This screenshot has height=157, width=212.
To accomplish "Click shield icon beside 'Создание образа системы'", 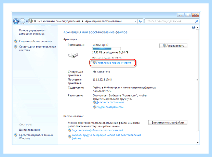I will pos(16,41).
